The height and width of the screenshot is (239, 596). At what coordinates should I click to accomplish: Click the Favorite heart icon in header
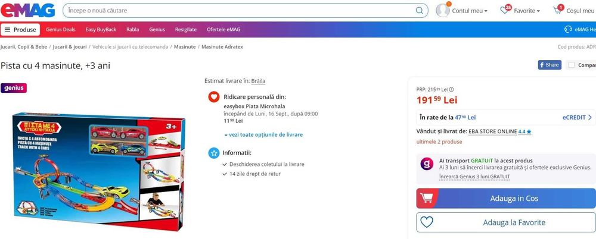(x=505, y=10)
